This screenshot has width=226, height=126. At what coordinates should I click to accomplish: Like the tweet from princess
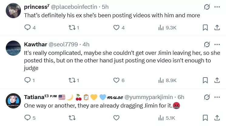coord(116,28)
